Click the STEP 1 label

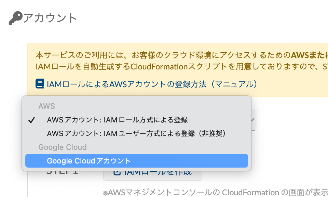[62, 173]
